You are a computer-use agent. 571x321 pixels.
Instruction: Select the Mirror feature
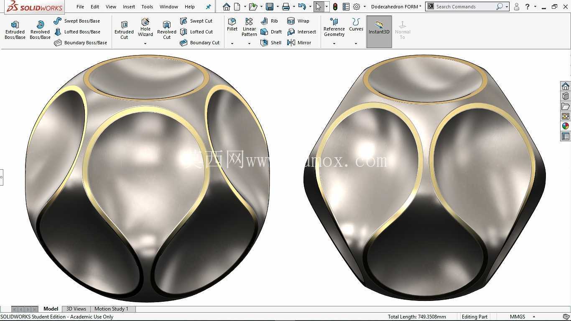(299, 43)
